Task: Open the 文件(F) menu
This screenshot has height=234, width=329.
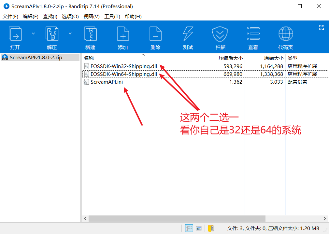Action: (x=10, y=16)
